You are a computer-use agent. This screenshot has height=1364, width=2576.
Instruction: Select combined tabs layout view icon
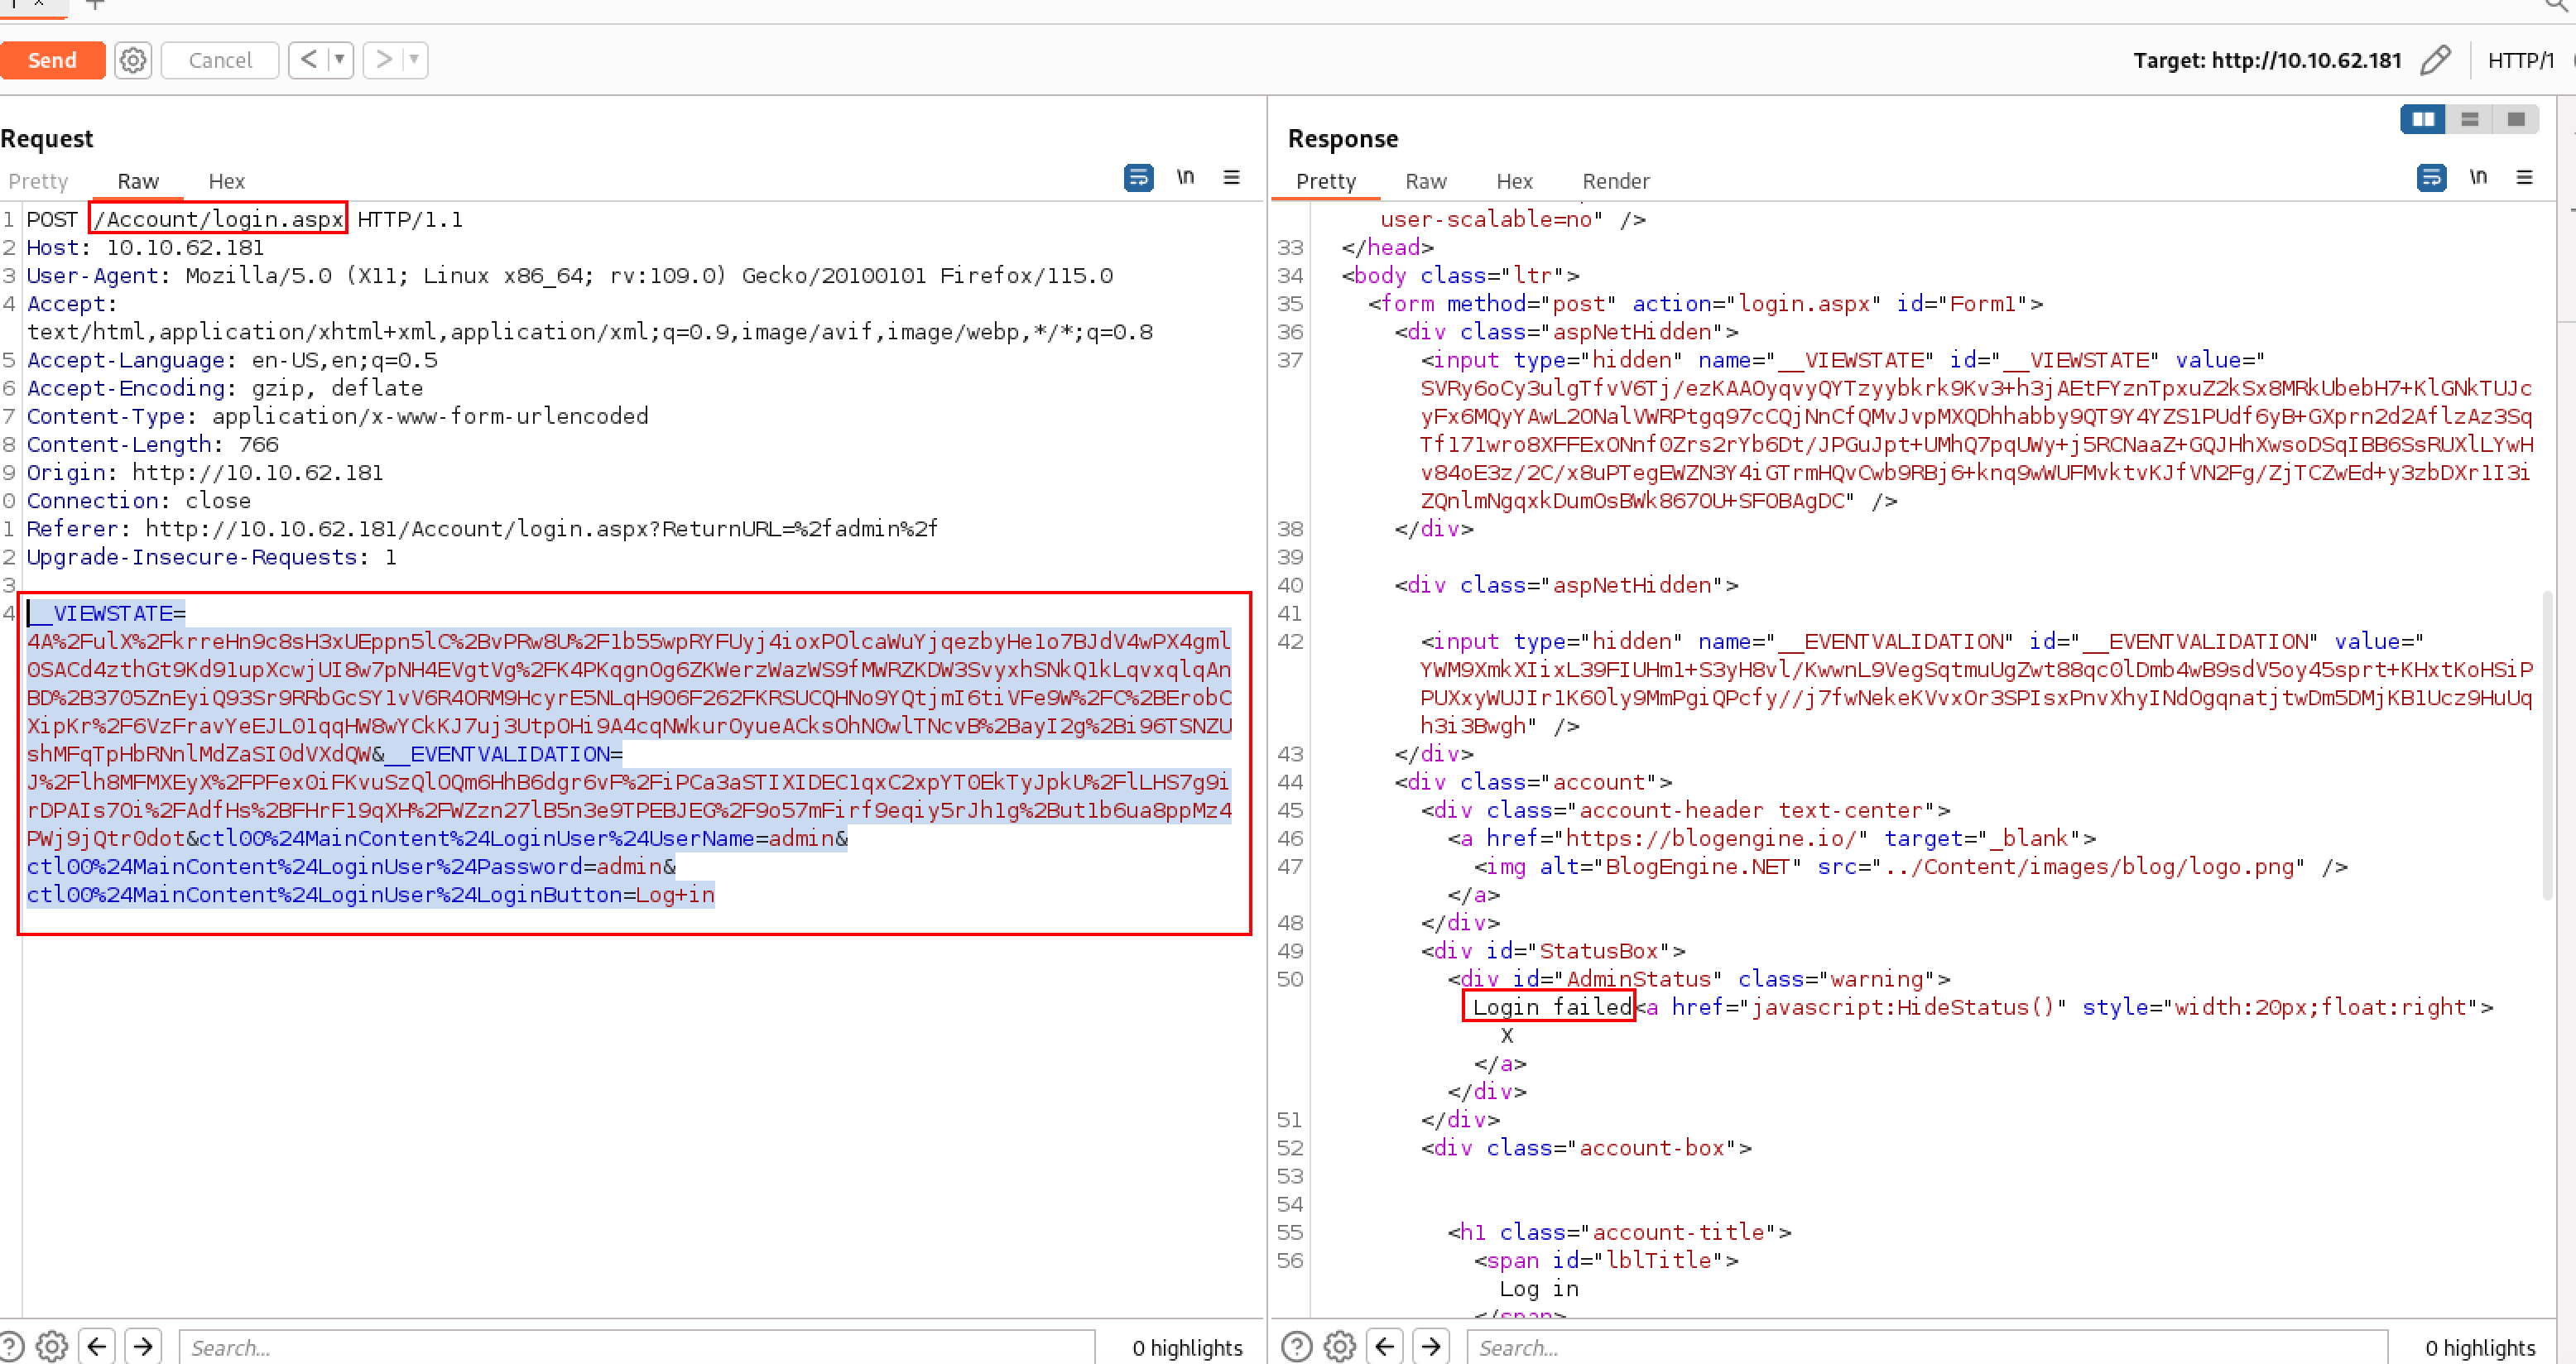click(2516, 120)
